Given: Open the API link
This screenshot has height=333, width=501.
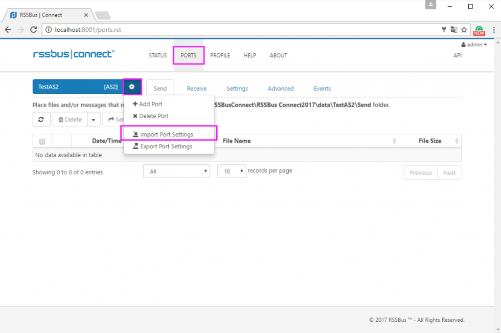Looking at the screenshot, I should (457, 56).
